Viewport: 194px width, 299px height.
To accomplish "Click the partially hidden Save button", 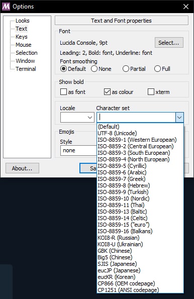I will (x=88, y=168).
